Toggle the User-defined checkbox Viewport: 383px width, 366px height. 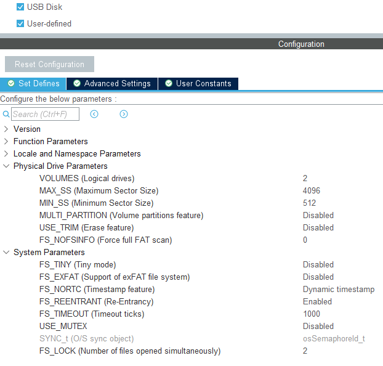pyautogui.click(x=20, y=24)
